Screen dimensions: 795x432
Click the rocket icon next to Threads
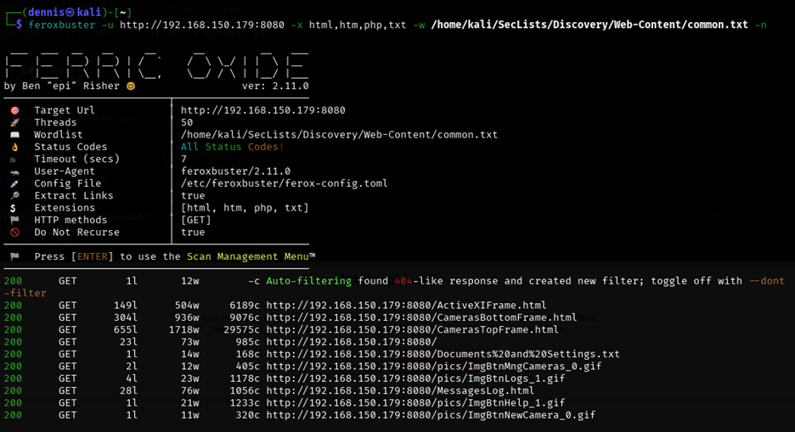point(14,122)
